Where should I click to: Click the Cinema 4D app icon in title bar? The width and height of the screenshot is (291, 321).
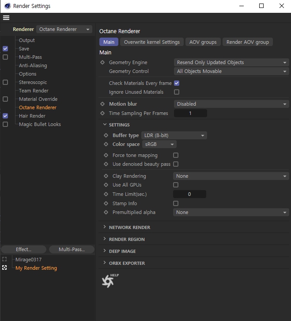pos(8,6)
